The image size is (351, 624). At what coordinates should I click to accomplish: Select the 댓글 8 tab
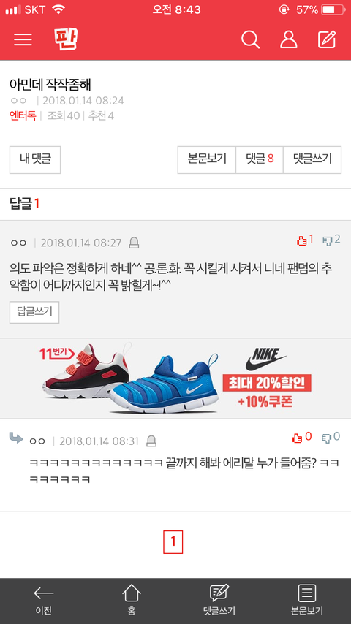click(x=260, y=159)
